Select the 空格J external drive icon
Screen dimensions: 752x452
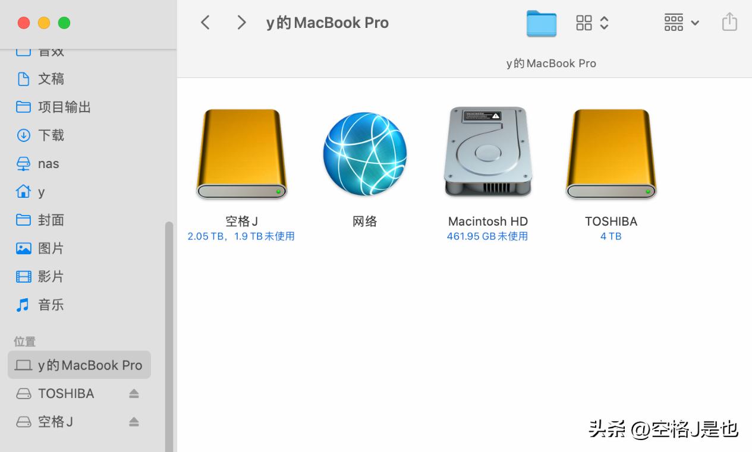pyautogui.click(x=241, y=154)
